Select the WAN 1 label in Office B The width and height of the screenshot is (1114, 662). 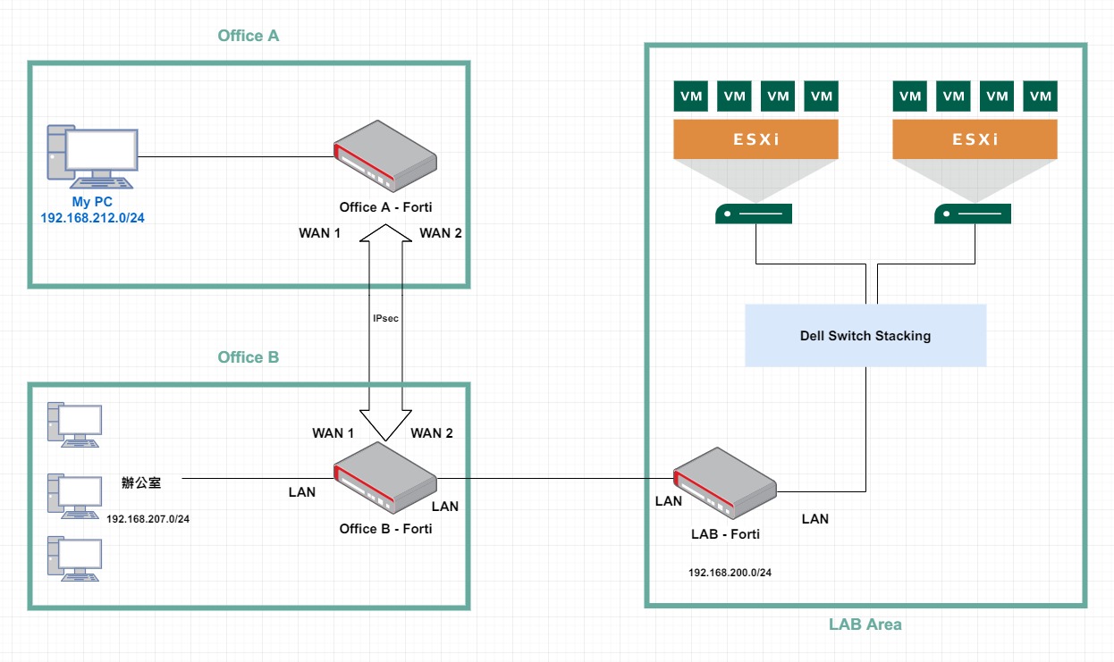[333, 433]
